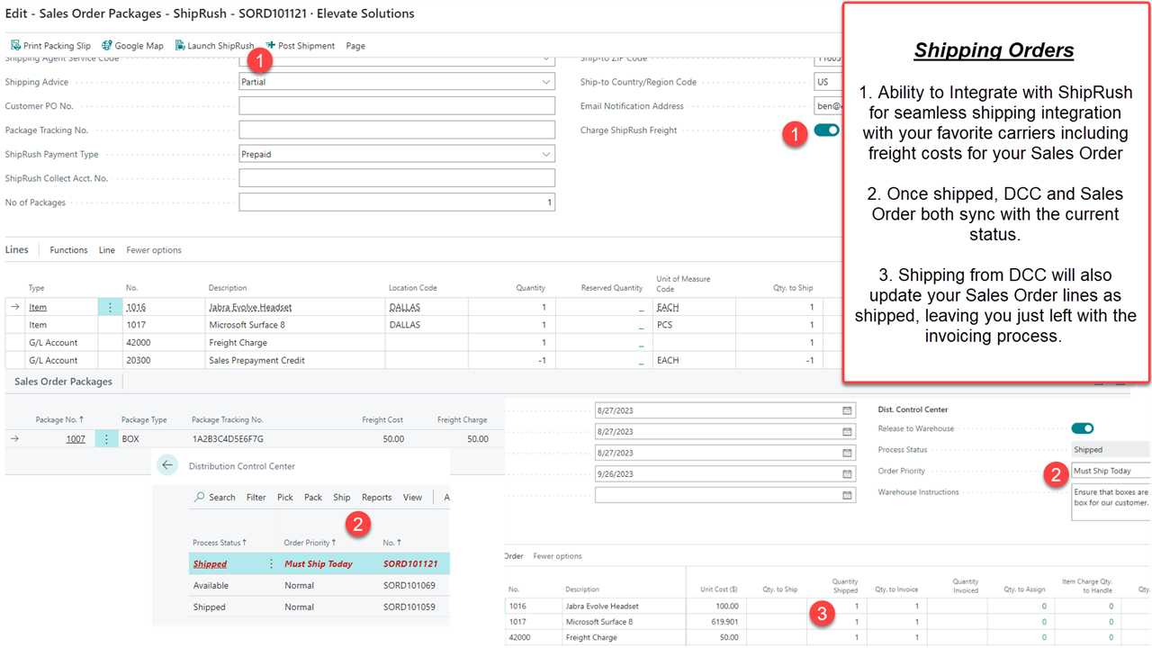
Task: Open the Shipped status link for SORD101121
Action: 210,564
